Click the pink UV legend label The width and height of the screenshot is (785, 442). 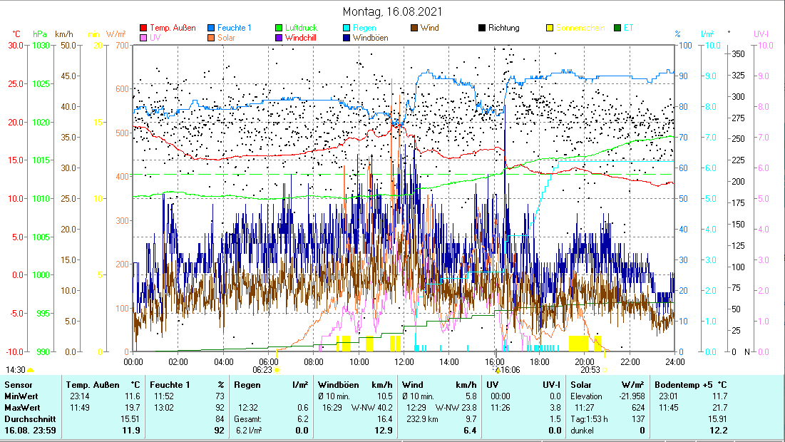click(x=155, y=38)
